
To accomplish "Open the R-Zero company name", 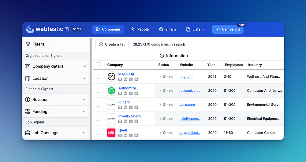I will coord(124,102).
